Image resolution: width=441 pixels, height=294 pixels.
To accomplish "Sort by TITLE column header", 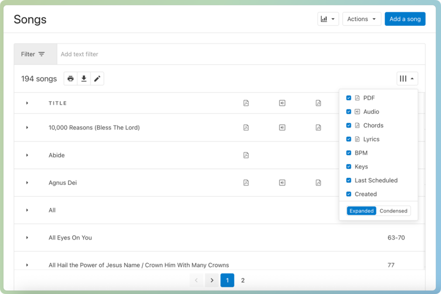I will (58, 103).
